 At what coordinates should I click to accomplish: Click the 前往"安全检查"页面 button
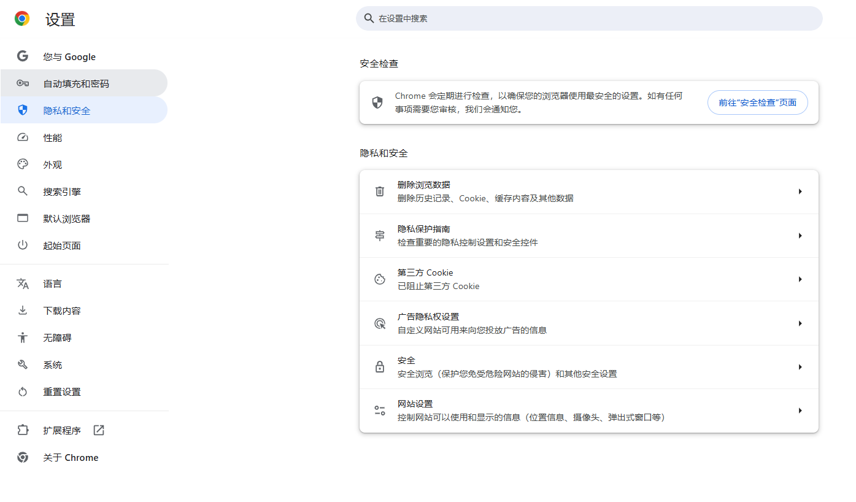[x=757, y=102]
